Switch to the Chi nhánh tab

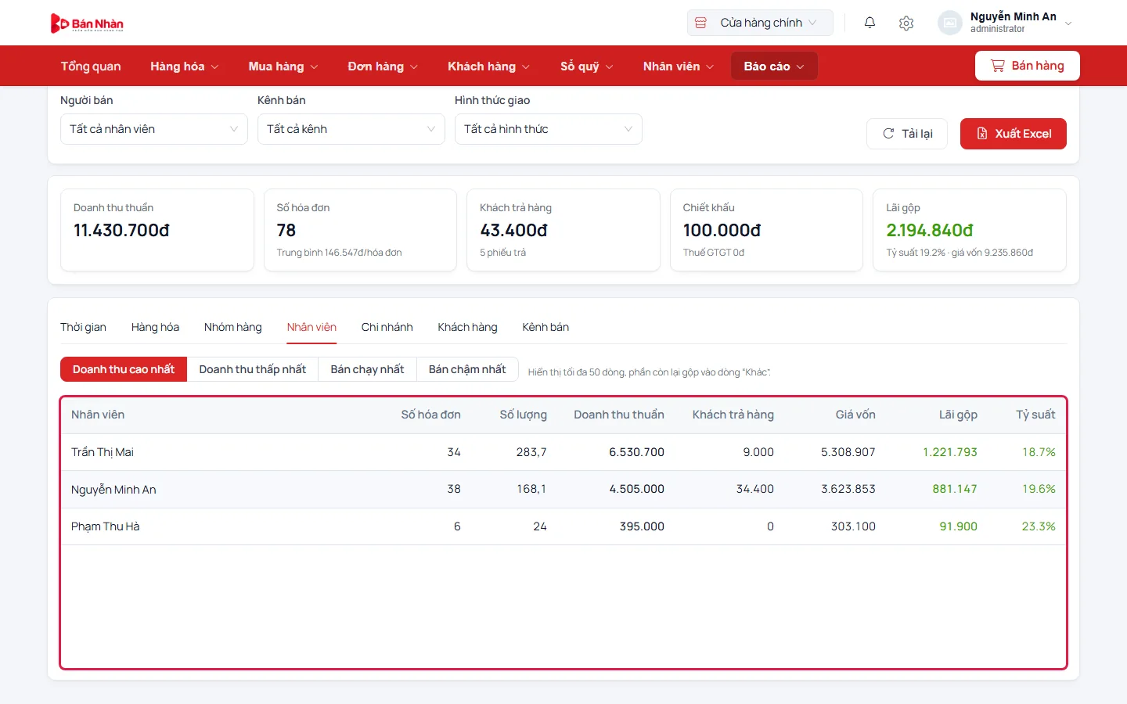coord(387,327)
